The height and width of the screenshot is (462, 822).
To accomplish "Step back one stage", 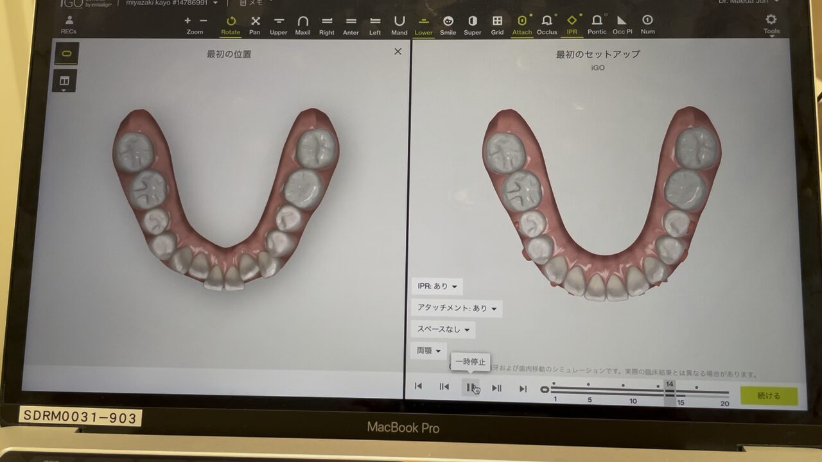I will pos(444,387).
